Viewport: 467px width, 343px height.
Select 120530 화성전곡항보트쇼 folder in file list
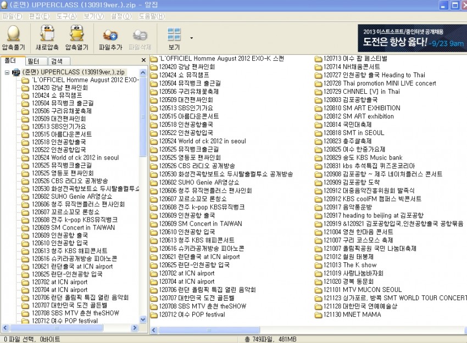coord(226,174)
